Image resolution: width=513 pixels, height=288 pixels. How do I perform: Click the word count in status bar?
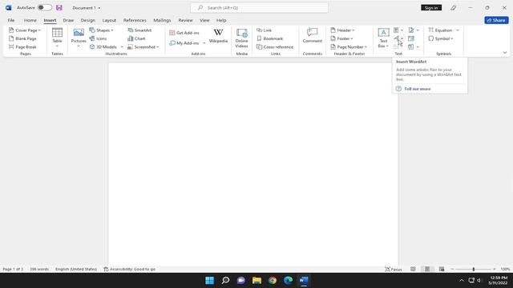click(39, 269)
